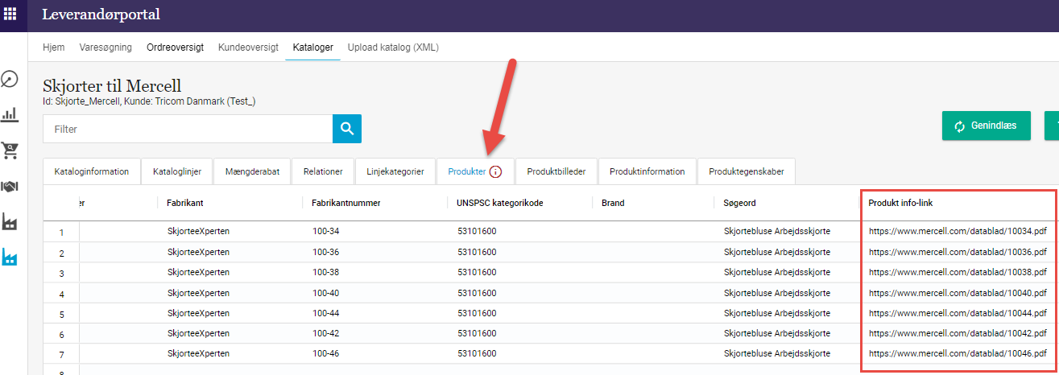The image size is (1059, 375).
Task: Go to Ordreoversigt in the top navigation
Action: pos(175,47)
